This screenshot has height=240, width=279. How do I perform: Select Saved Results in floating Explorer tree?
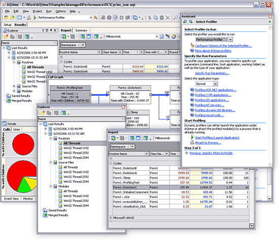tap(57, 210)
